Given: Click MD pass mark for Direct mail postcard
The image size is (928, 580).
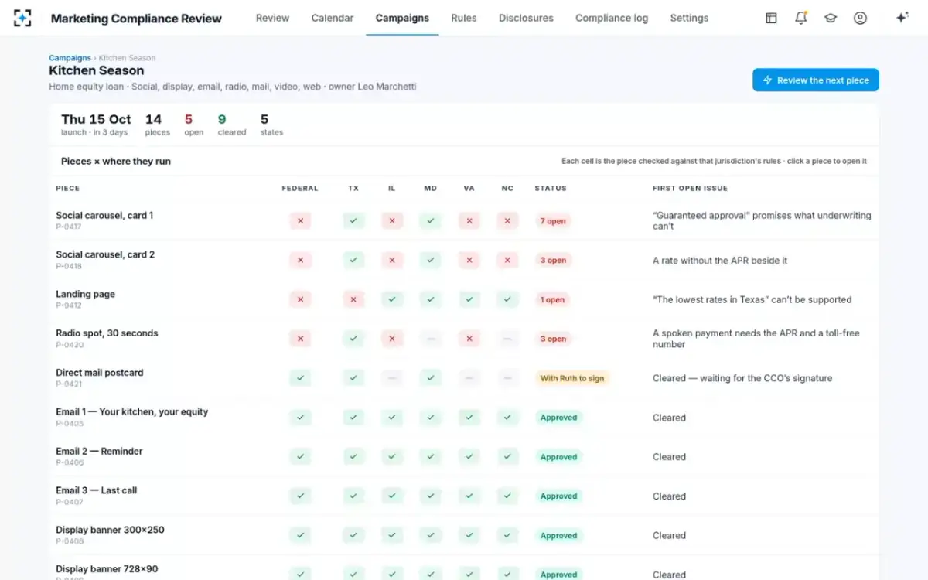Looking at the screenshot, I should coord(431,378).
